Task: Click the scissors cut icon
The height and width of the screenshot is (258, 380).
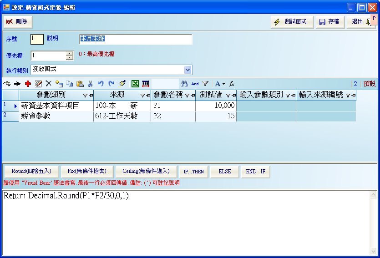Action: click(x=91, y=84)
